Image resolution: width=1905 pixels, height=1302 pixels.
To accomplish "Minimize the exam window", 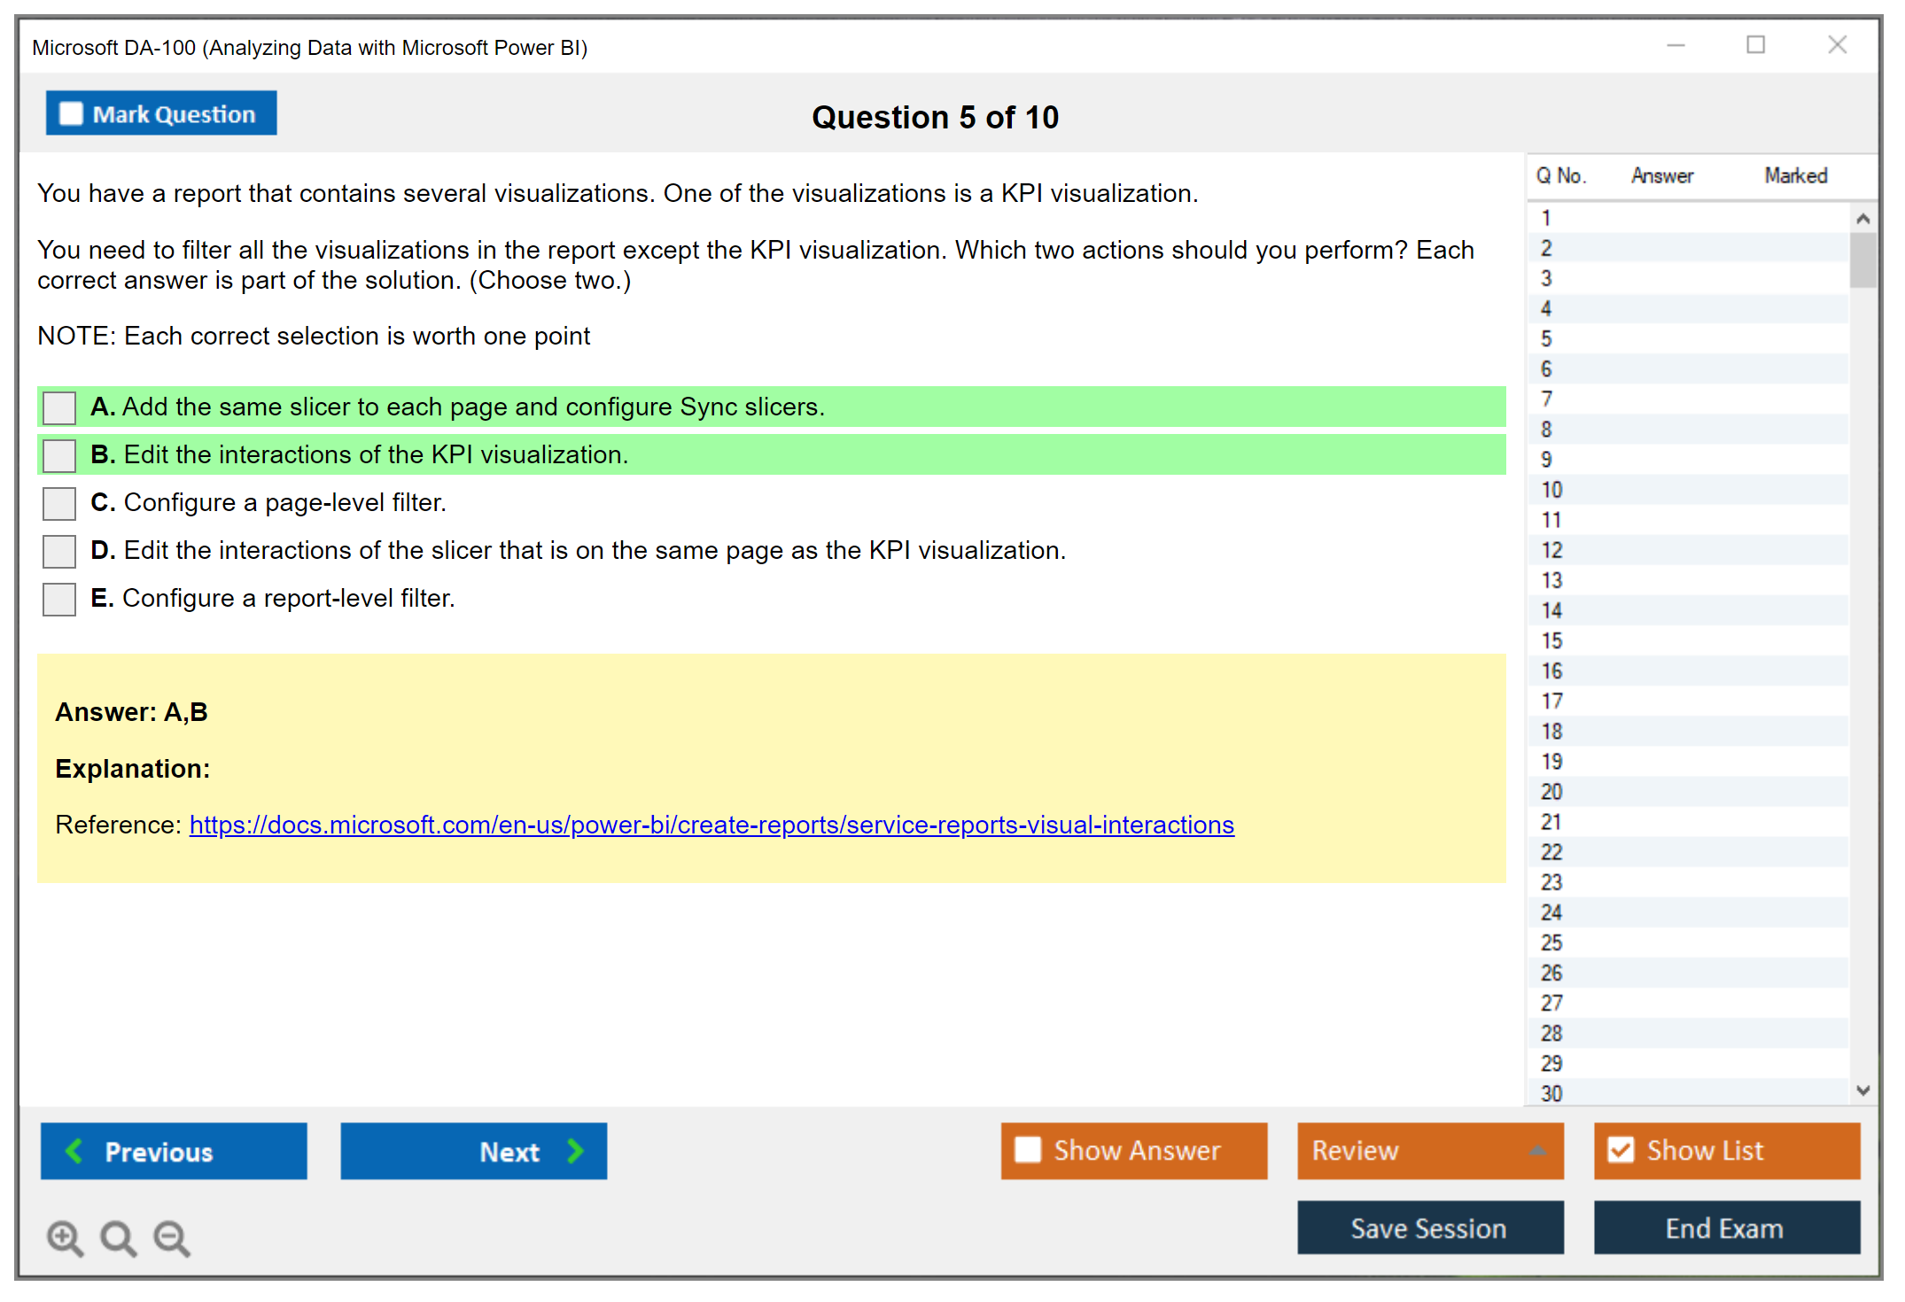I will click(1676, 45).
